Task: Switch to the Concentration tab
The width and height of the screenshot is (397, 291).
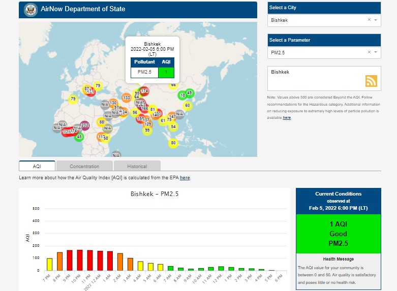Action: [84, 166]
